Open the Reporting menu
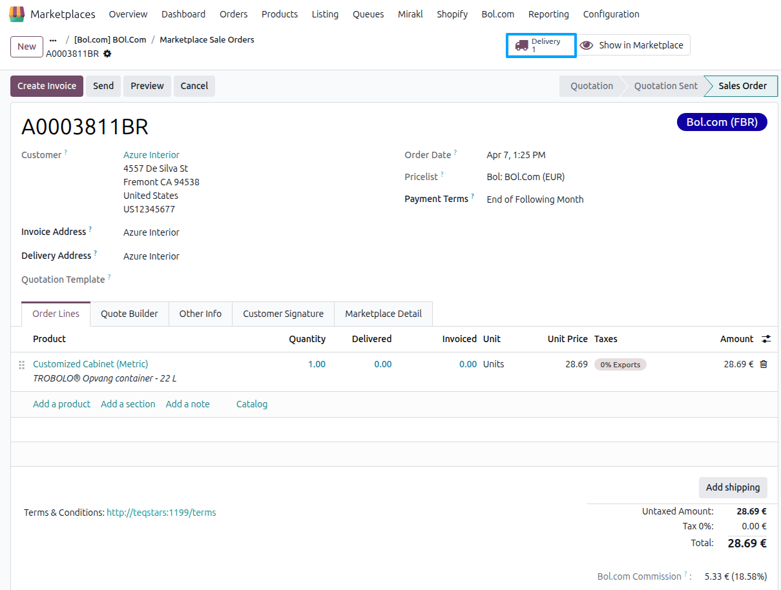Image resolution: width=781 pixels, height=590 pixels. (x=548, y=14)
